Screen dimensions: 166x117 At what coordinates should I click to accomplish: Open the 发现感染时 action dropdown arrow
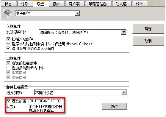[x=123, y=32]
